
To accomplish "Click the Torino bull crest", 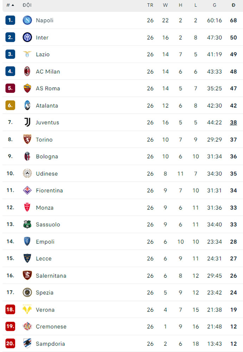I will 27,139.
